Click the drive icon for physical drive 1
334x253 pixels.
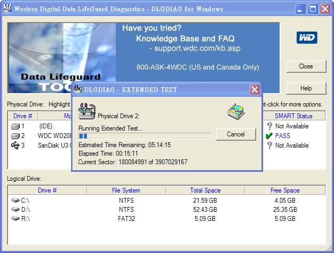point(15,127)
